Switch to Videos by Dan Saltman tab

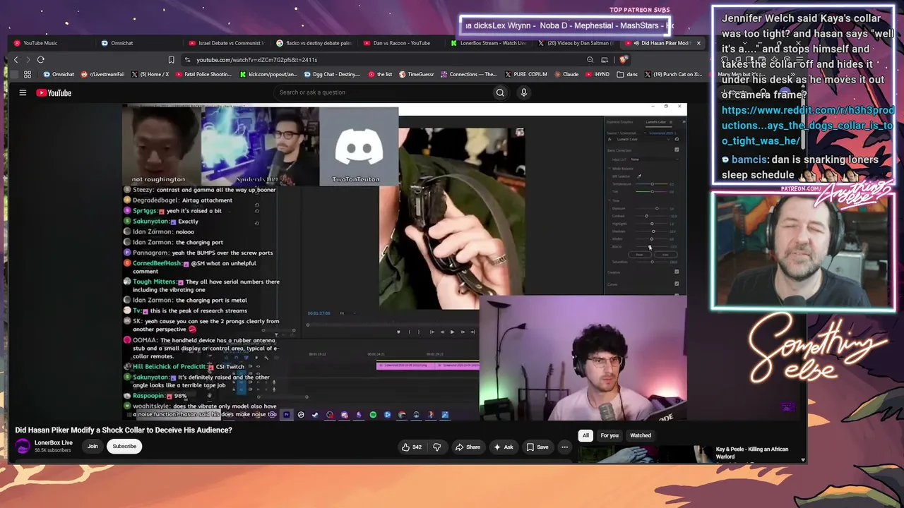(x=576, y=43)
